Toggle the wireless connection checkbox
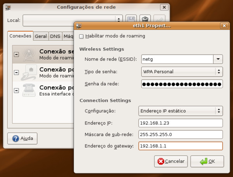The height and width of the screenshot is (177, 233). tap(16, 54)
